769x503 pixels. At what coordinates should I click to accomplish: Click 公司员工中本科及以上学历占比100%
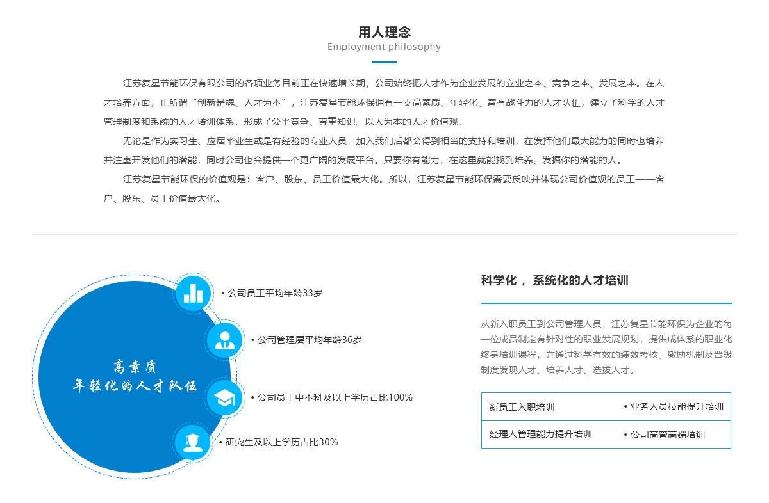(x=335, y=397)
